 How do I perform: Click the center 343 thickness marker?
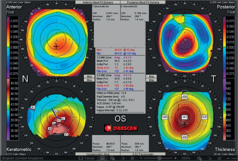click(185, 117)
